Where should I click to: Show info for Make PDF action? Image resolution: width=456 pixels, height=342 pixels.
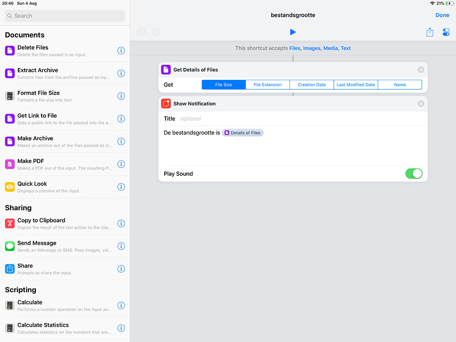coord(121,164)
